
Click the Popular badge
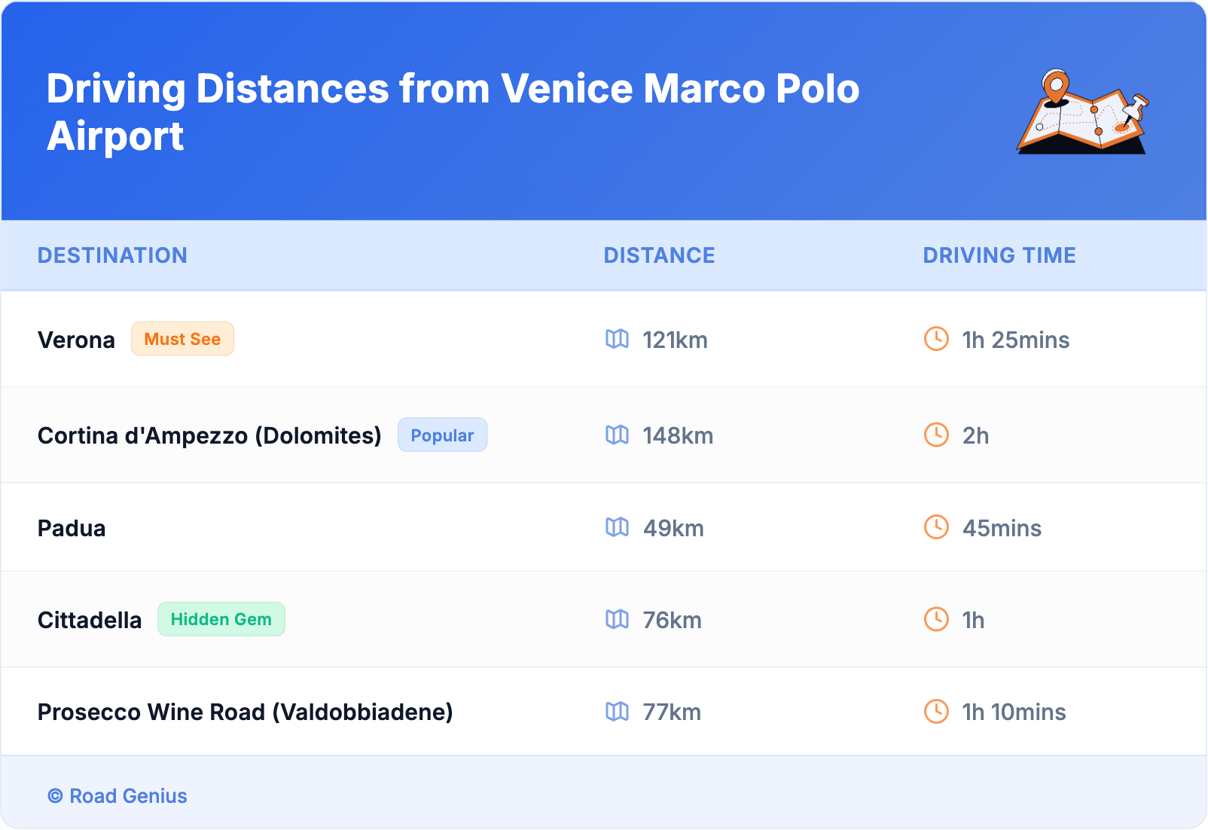(442, 435)
